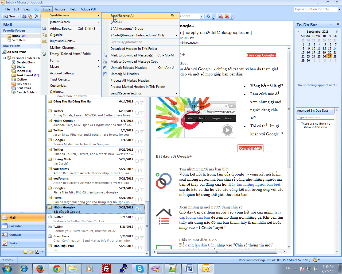Play the Google+ intro video thumbnail
The image size is (342, 274).
(227, 130)
